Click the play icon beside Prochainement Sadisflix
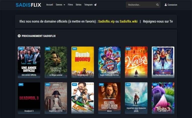The image size is (192, 118). click(19, 36)
